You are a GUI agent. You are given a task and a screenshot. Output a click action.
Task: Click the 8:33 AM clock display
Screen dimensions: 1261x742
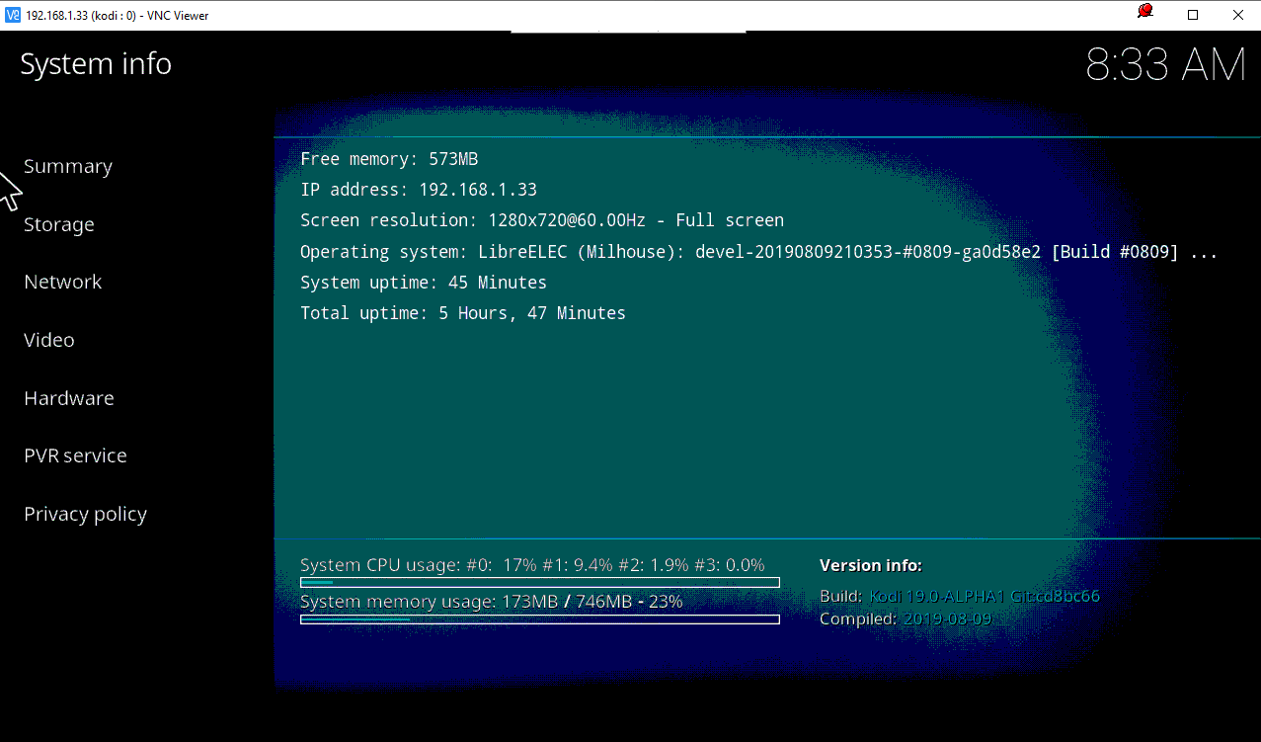1165,66
